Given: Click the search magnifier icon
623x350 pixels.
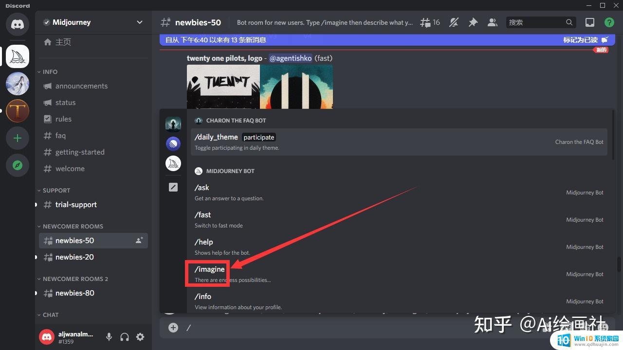Looking at the screenshot, I should coord(569,22).
